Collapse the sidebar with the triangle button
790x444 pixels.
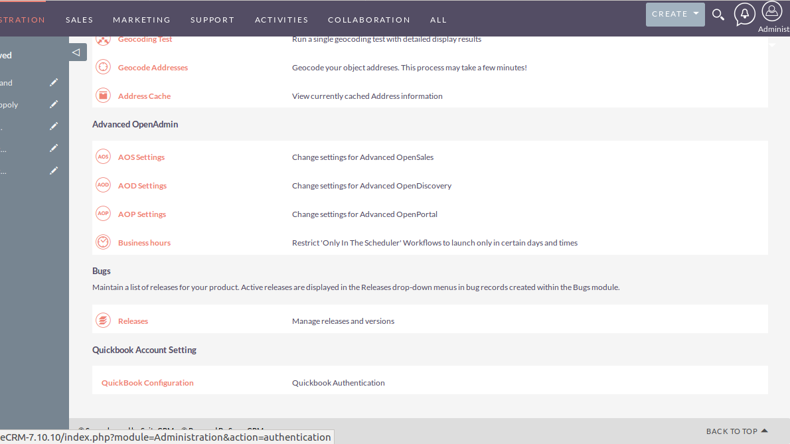76,52
